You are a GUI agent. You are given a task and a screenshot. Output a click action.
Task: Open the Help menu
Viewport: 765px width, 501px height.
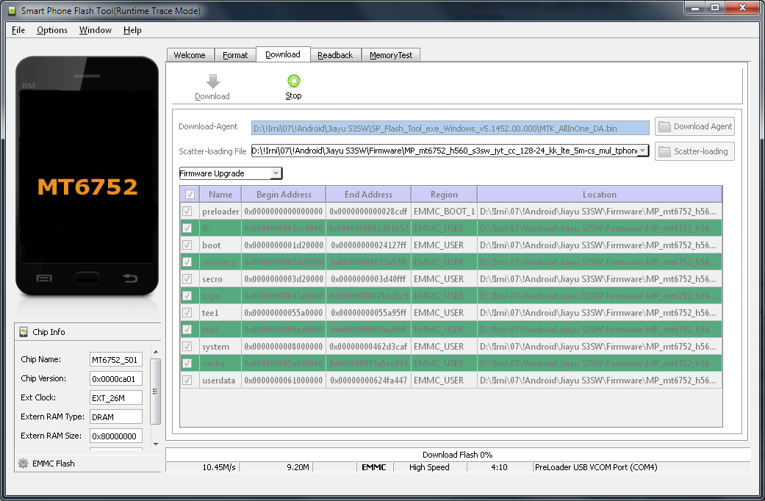click(132, 30)
